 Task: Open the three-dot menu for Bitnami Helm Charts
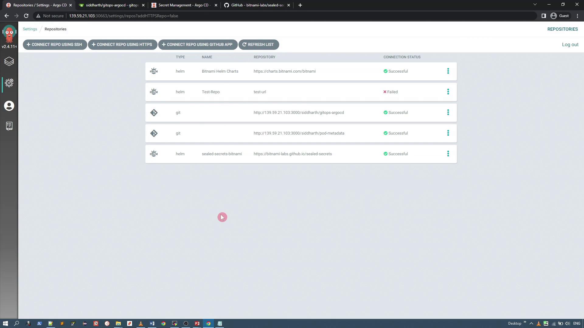448,71
